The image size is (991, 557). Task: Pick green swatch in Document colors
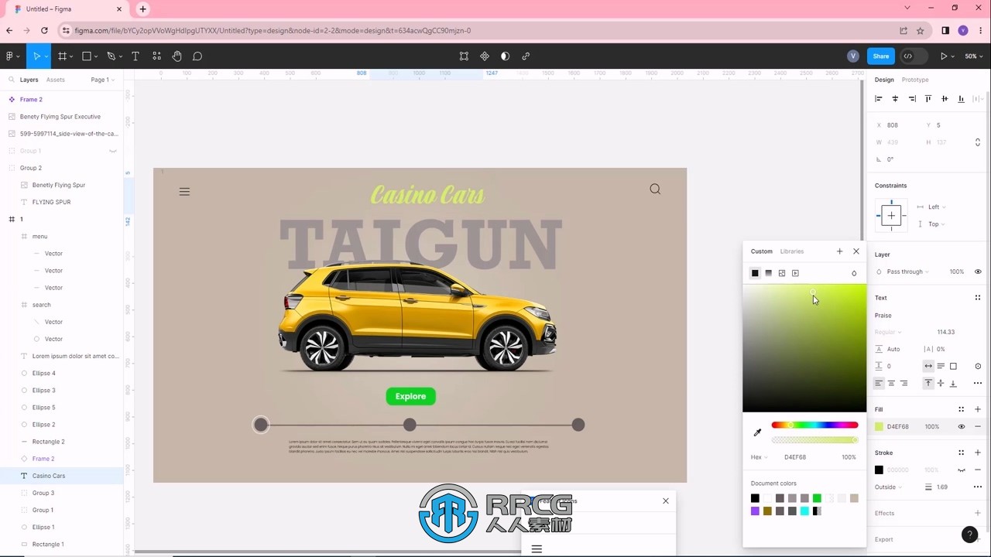817,498
